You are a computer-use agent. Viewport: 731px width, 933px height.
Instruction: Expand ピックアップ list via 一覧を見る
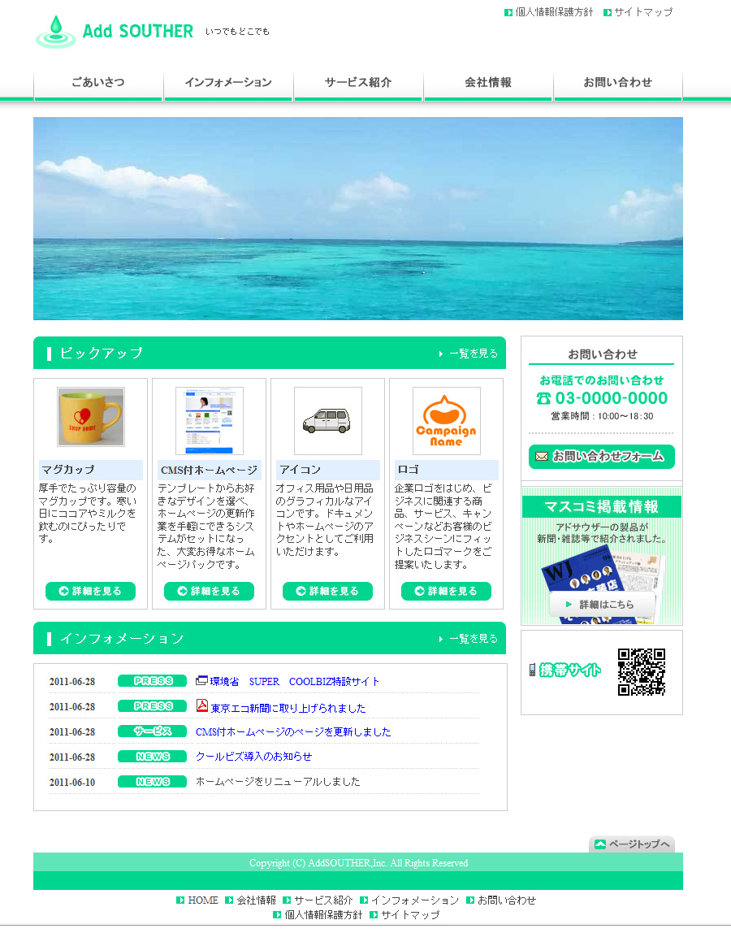pyautogui.click(x=469, y=354)
